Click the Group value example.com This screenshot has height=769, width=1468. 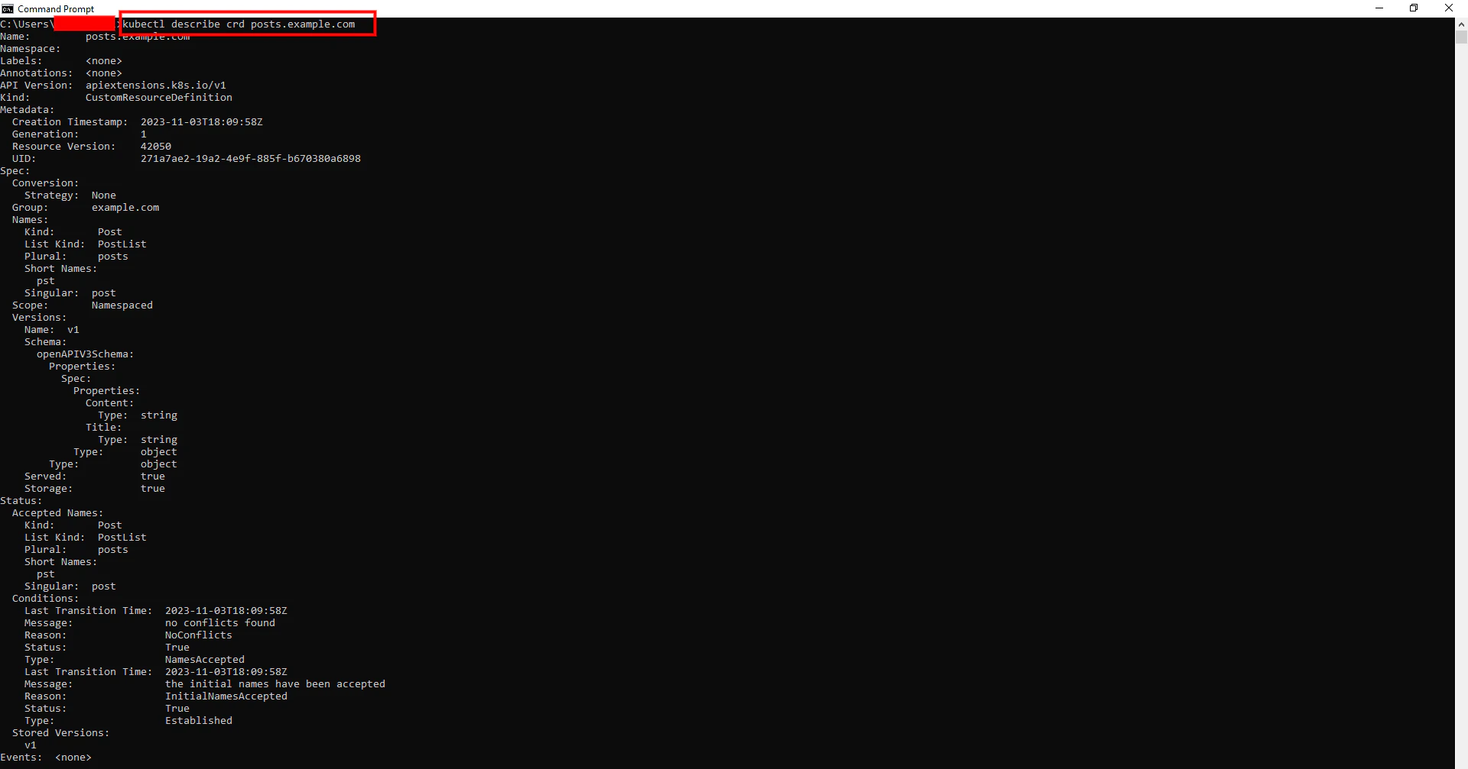pyautogui.click(x=125, y=208)
